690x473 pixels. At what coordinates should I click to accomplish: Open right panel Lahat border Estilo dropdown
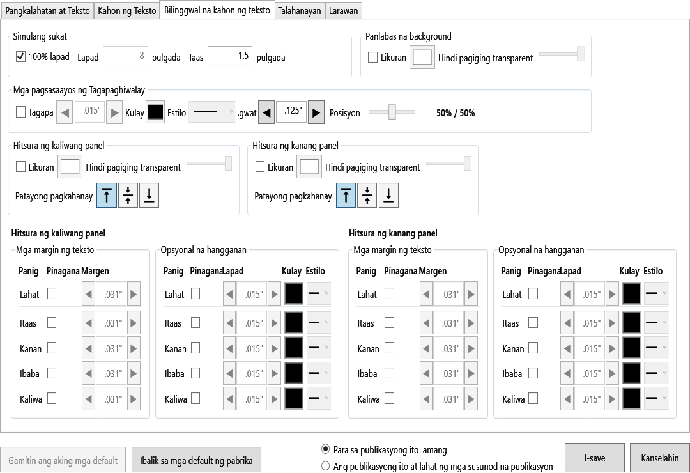tap(656, 294)
